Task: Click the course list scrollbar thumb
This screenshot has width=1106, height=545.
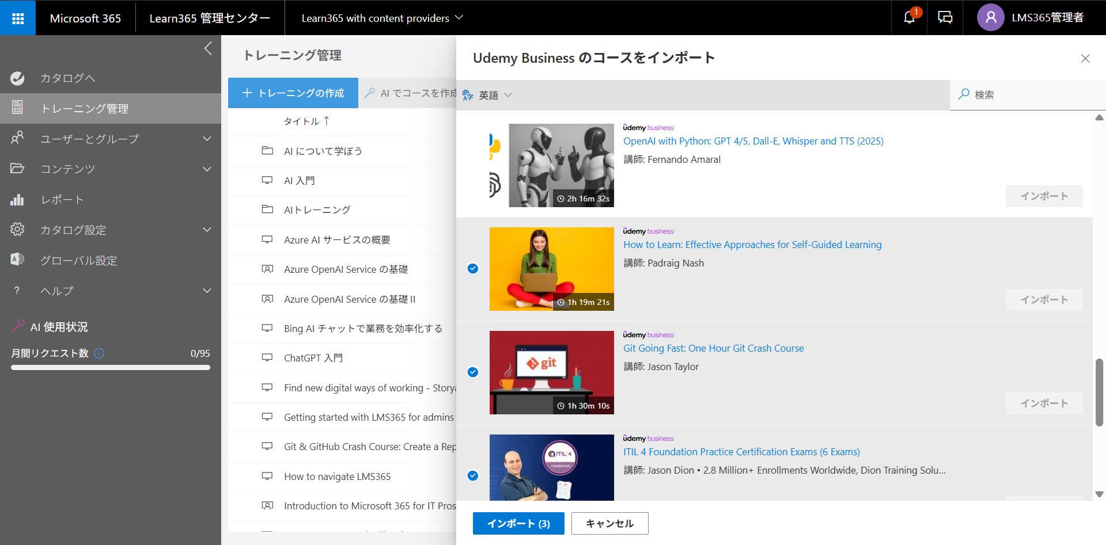Action: coord(1099,392)
